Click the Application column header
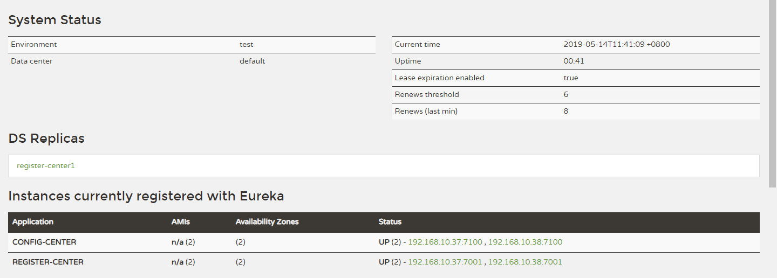777x278 pixels. 33,222
